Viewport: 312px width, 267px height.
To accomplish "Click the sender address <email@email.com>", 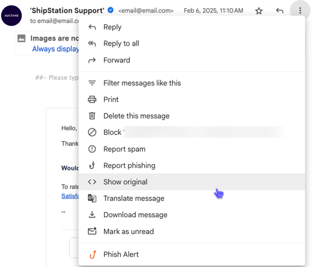I will tap(146, 11).
